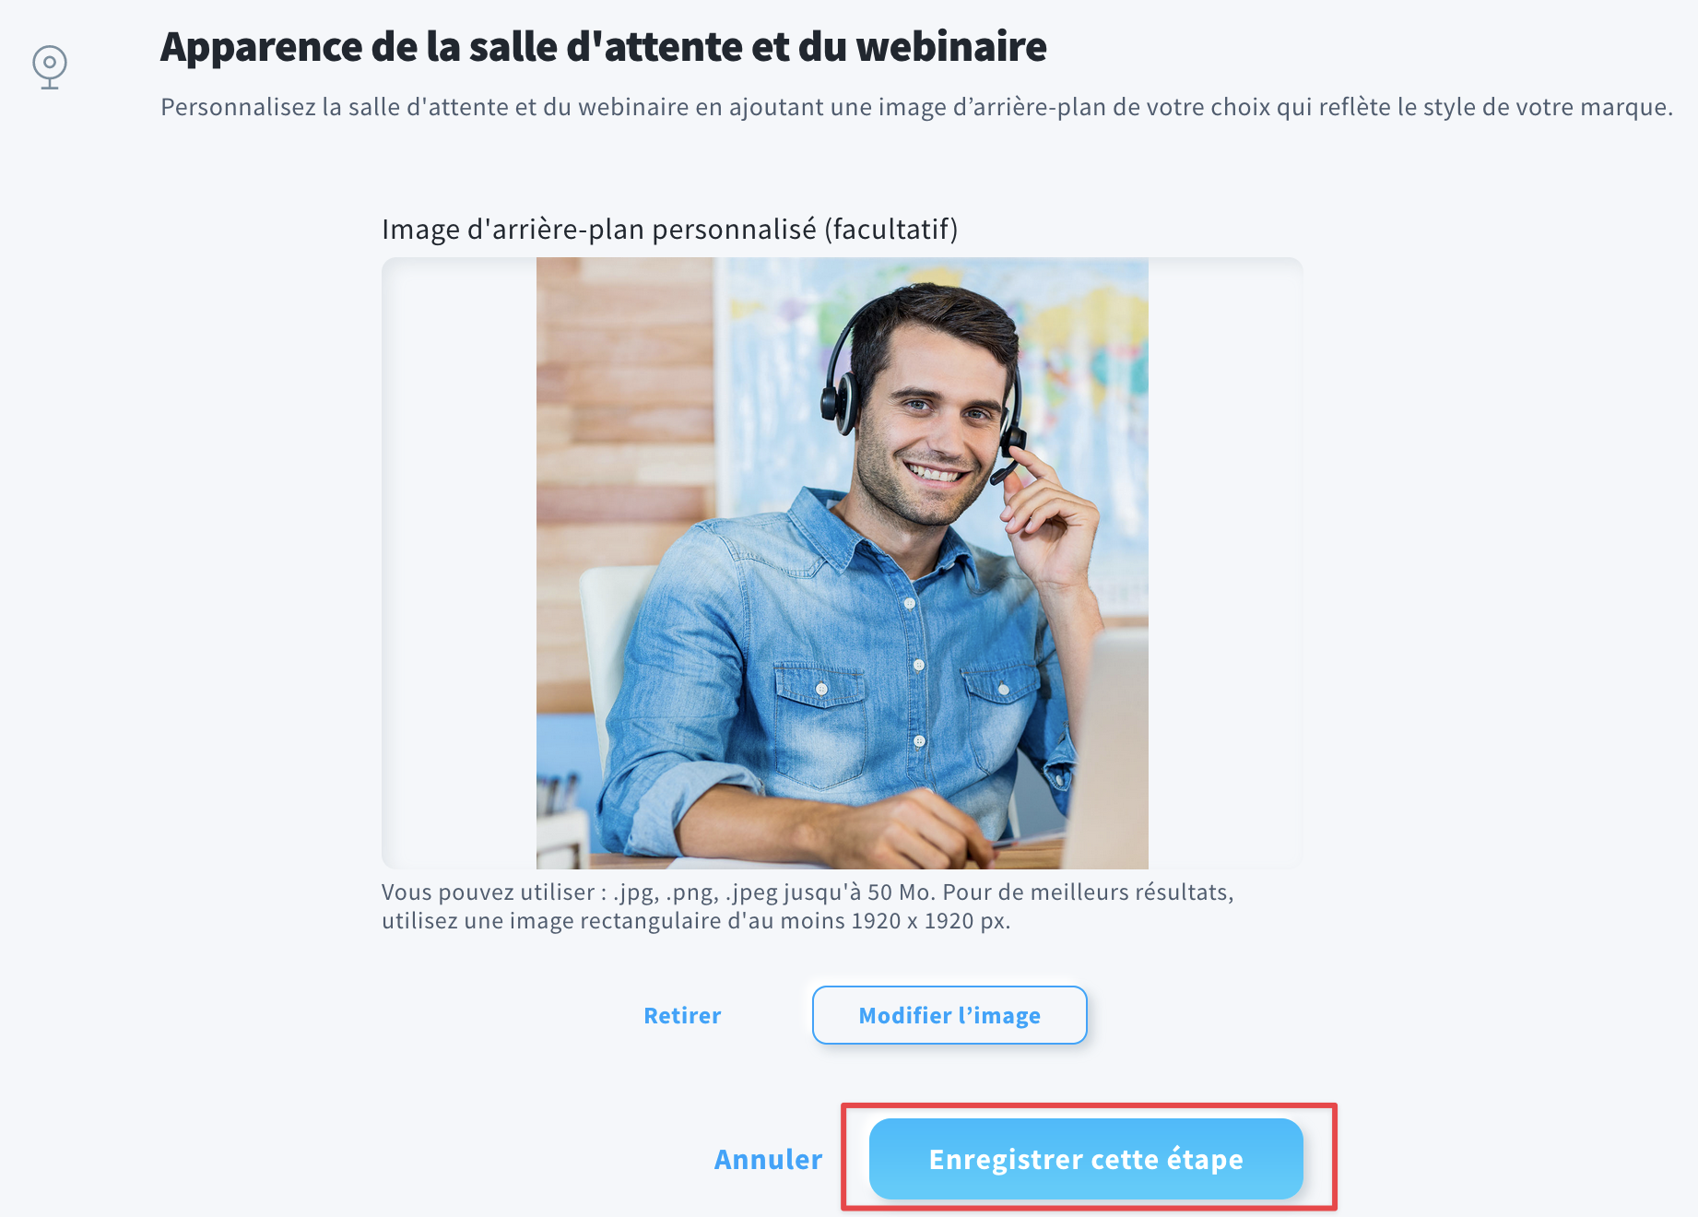Viewport: 1698px width, 1217px height.
Task: Click the Personnalisez la salle d'attente description
Action: [x=916, y=107]
